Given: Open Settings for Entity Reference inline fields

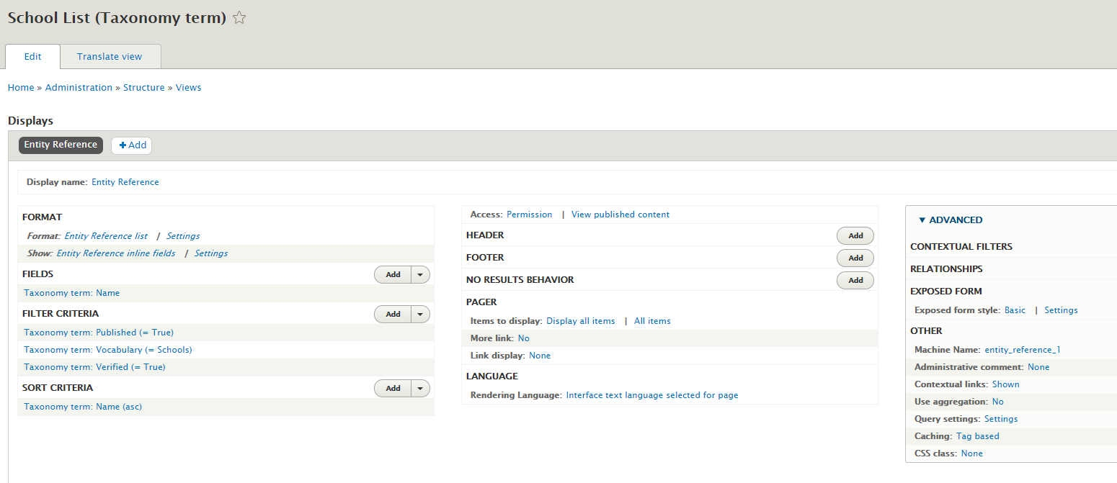Looking at the screenshot, I should (x=212, y=253).
